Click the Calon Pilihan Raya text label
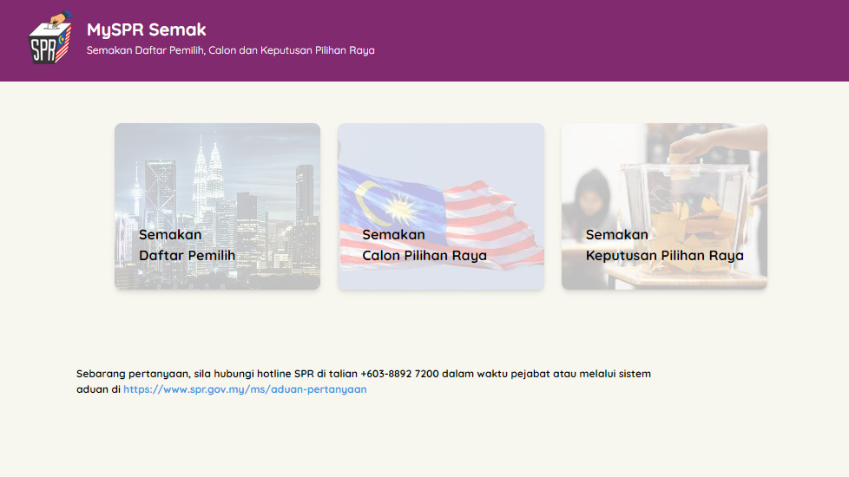 click(424, 255)
